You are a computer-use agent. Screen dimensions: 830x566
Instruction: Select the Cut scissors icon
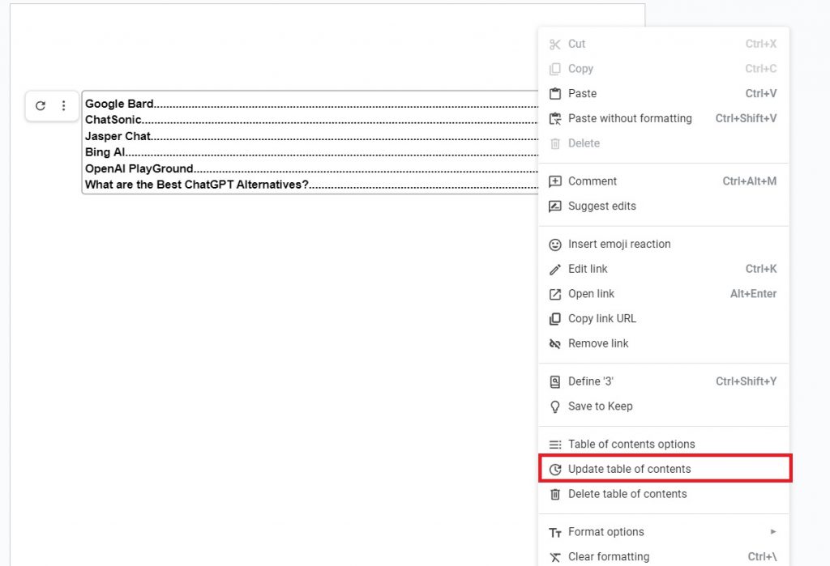(555, 44)
